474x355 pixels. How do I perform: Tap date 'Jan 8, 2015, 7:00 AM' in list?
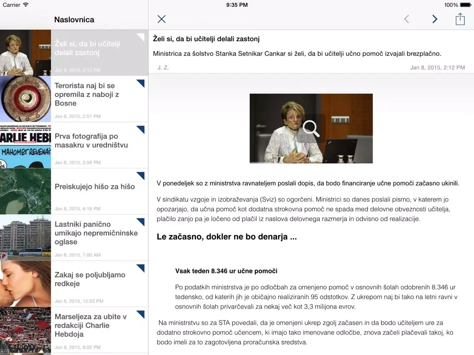tap(77, 255)
